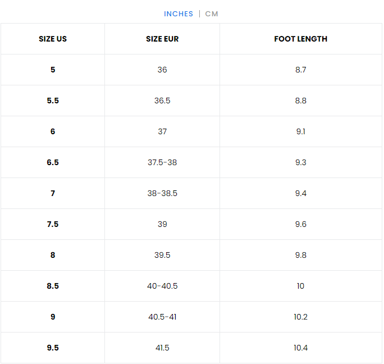Screen dimensions: 384x364
Task: Select US size 8 row label
Action: (53, 255)
